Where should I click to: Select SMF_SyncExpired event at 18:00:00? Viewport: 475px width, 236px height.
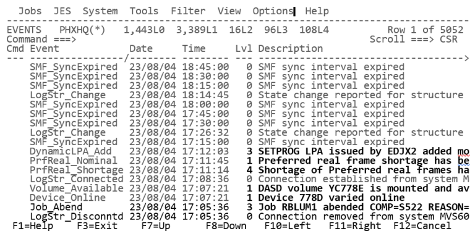pyautogui.click(x=74, y=104)
